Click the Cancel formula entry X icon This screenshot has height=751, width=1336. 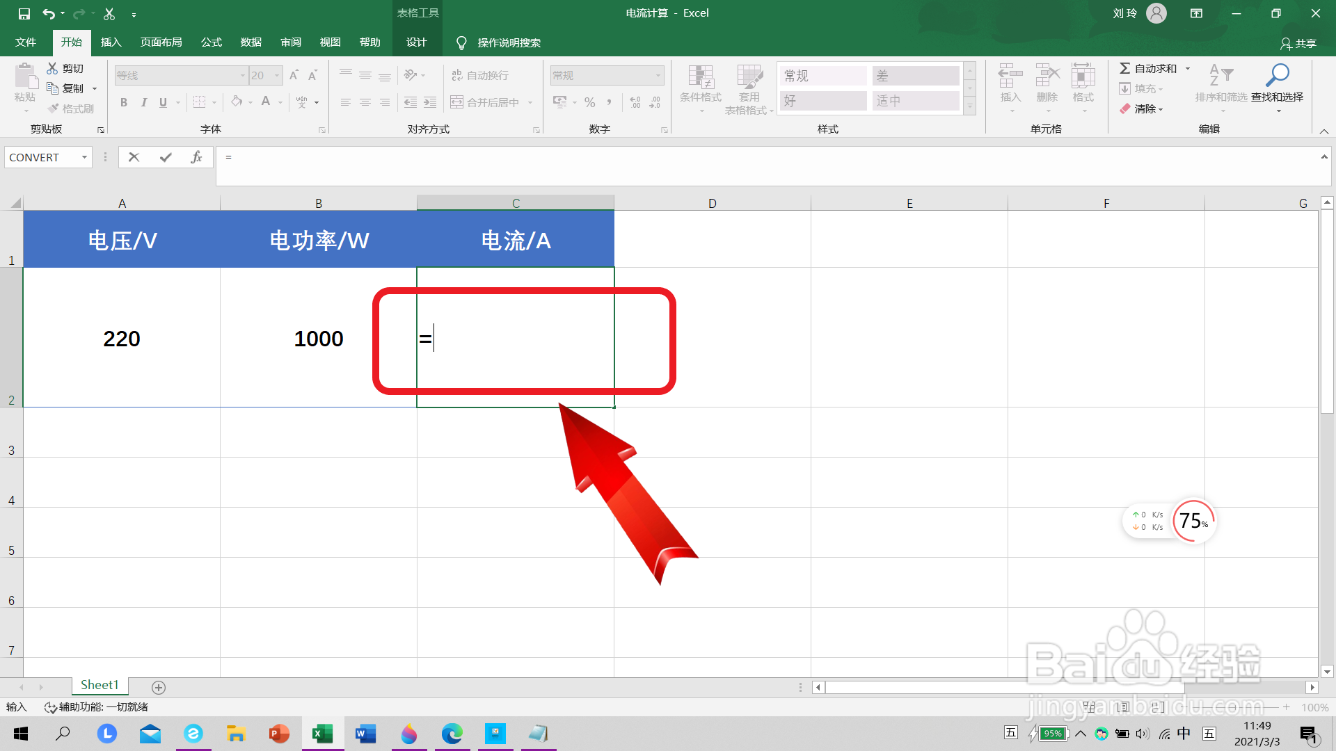coord(134,158)
